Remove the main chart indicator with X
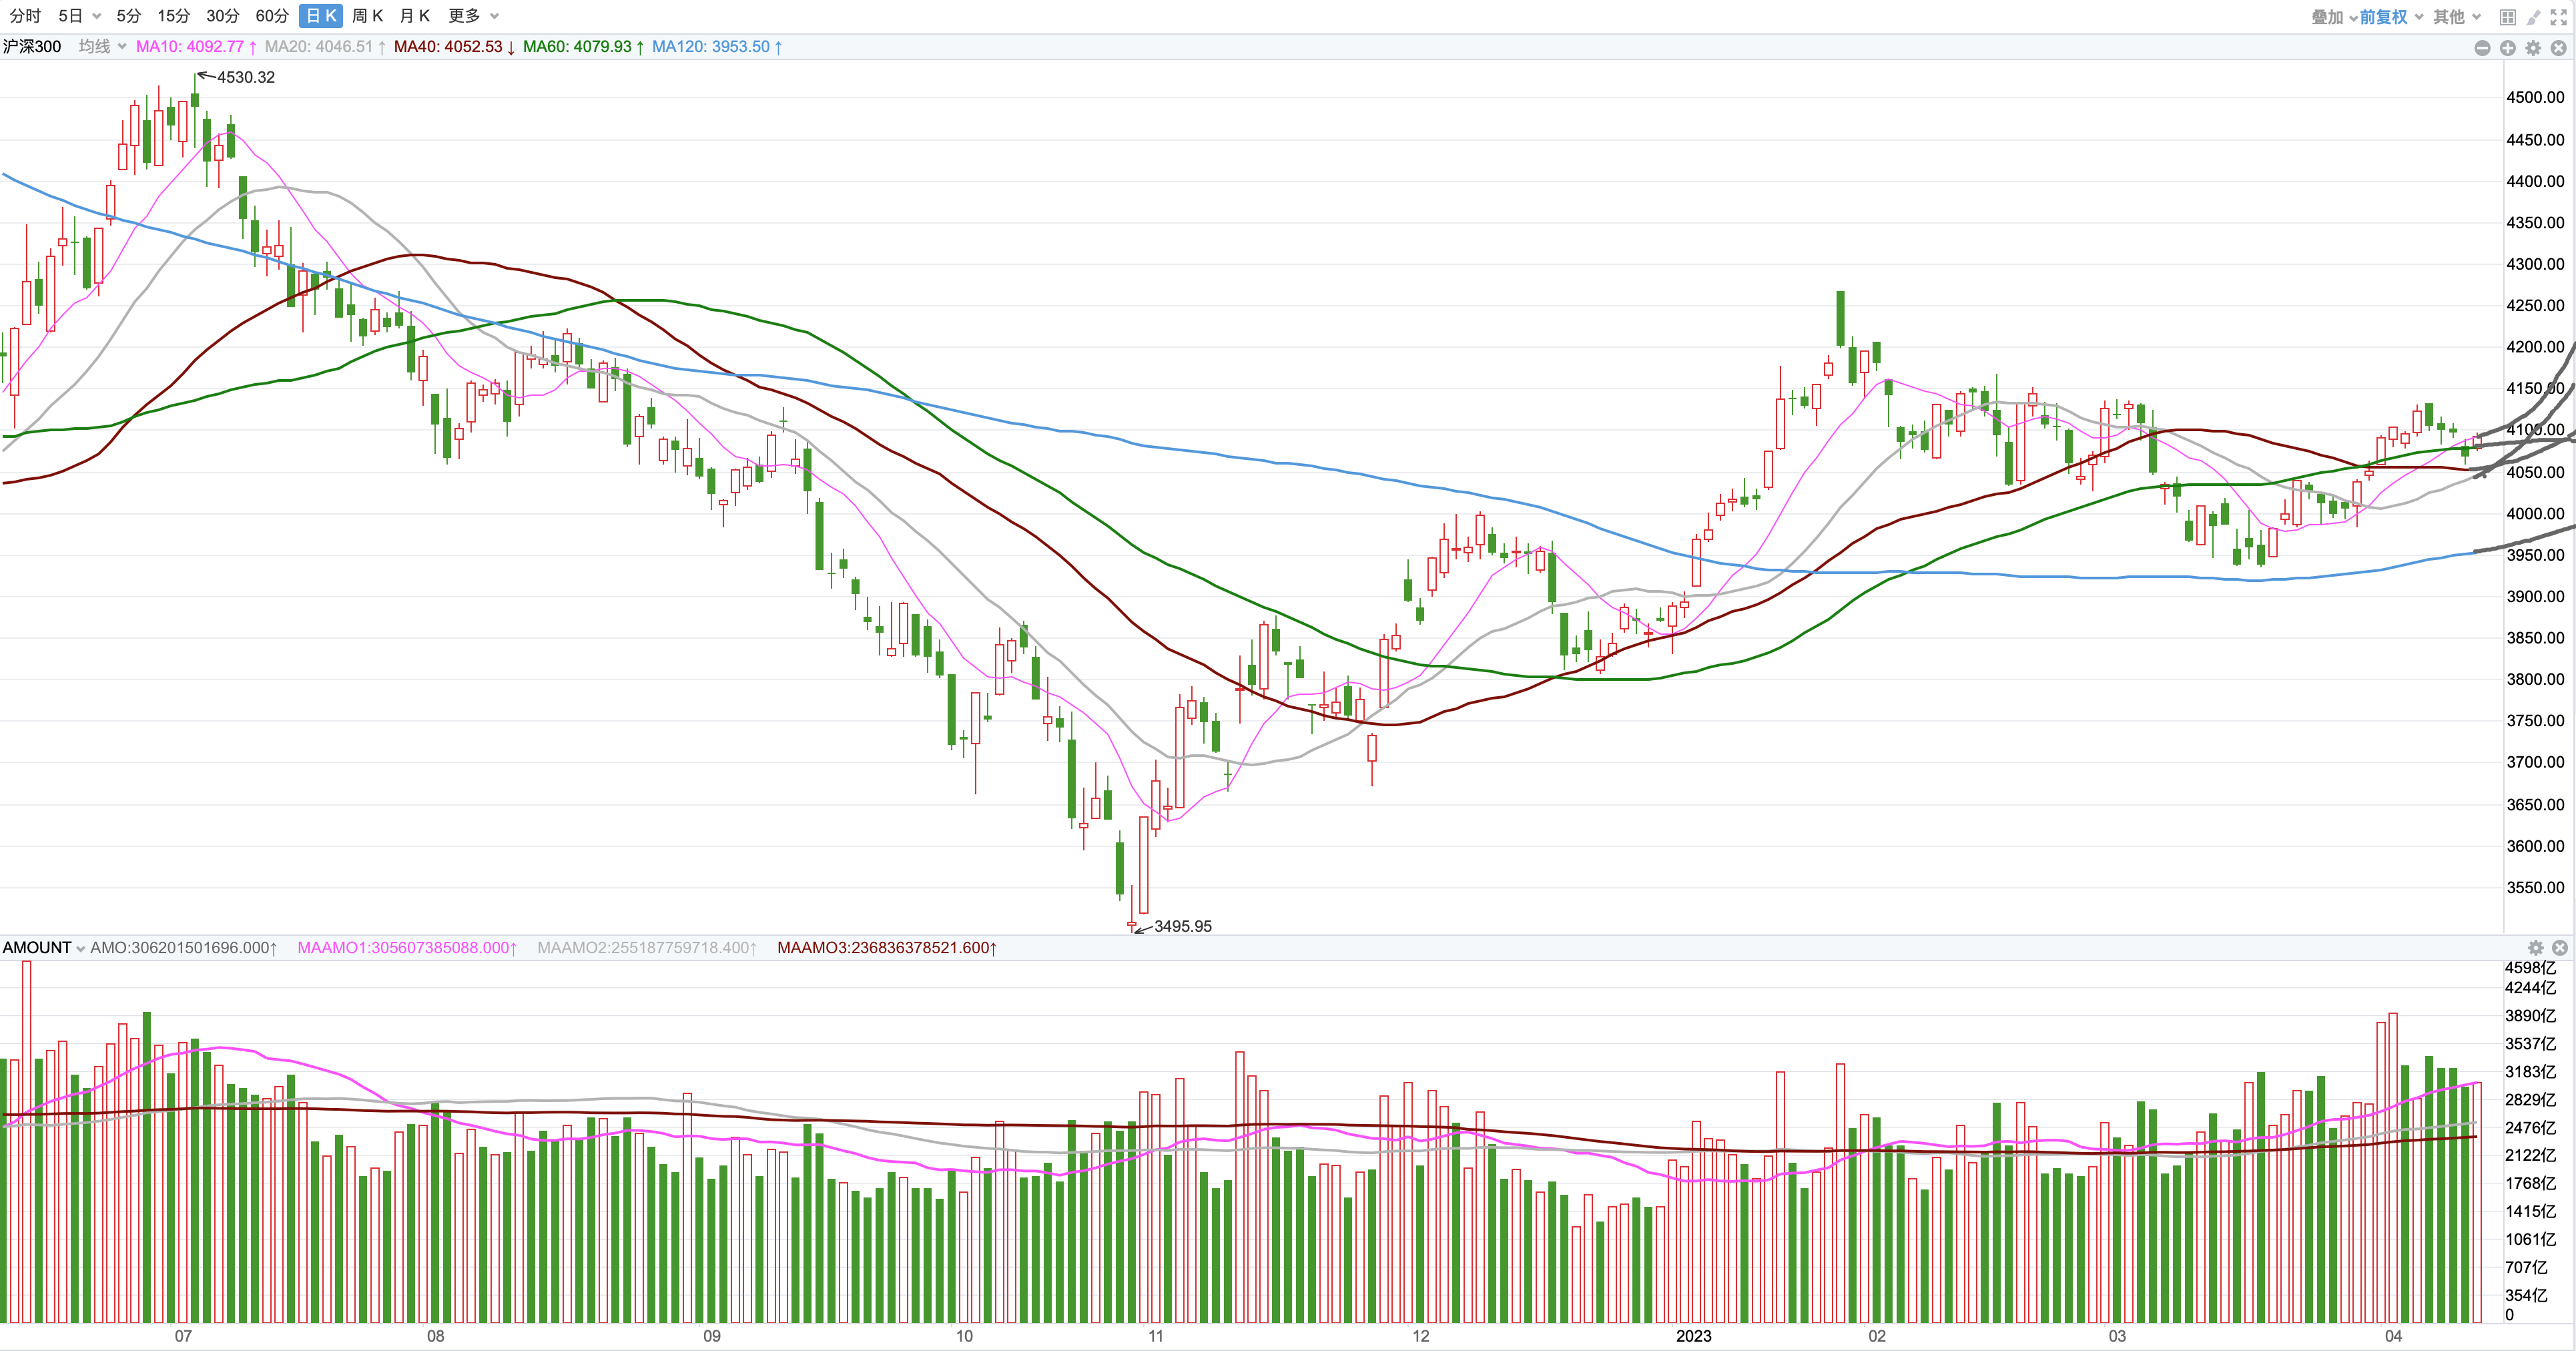Viewport: 2576px width, 1351px height. click(x=2558, y=48)
